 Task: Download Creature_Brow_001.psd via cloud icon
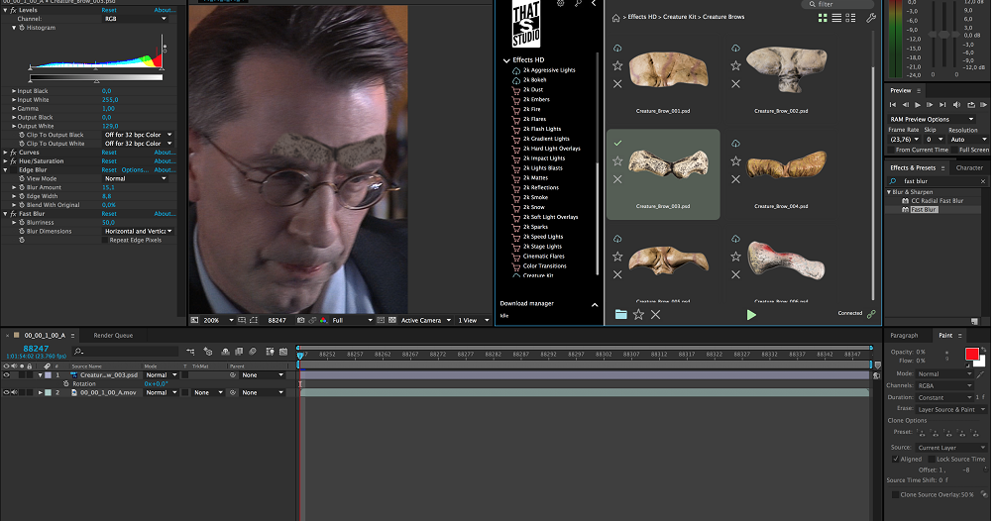(616, 49)
